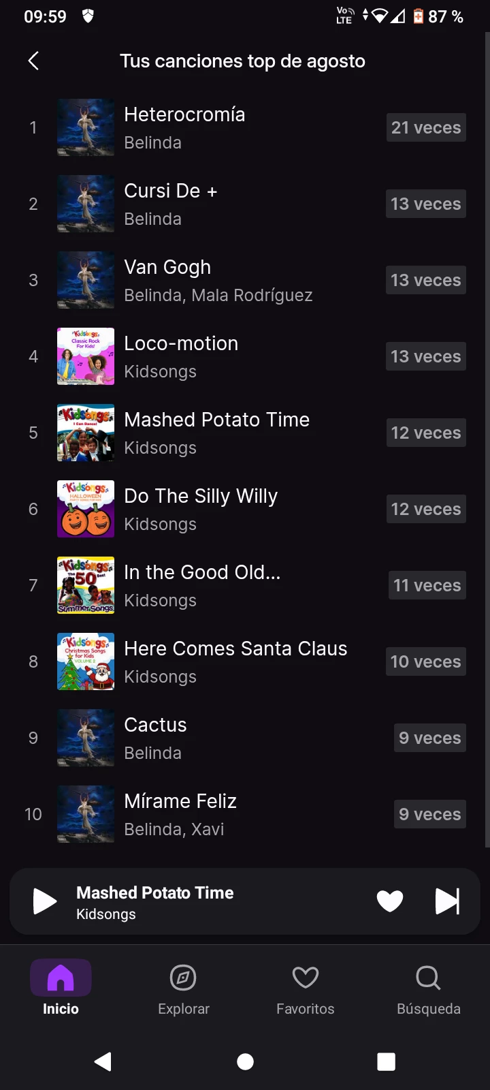490x1090 pixels.
Task: Play the song Van Gogh
Action: pyautogui.click(x=167, y=267)
